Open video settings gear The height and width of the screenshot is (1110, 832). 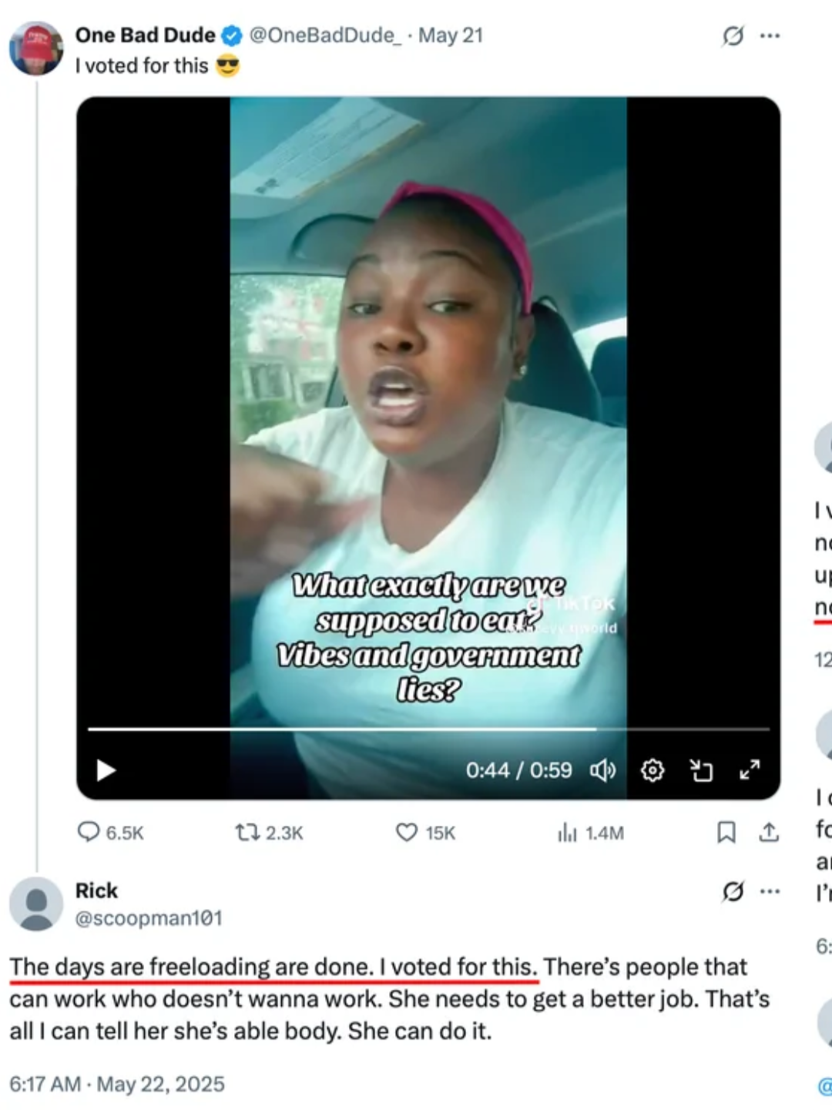(653, 770)
